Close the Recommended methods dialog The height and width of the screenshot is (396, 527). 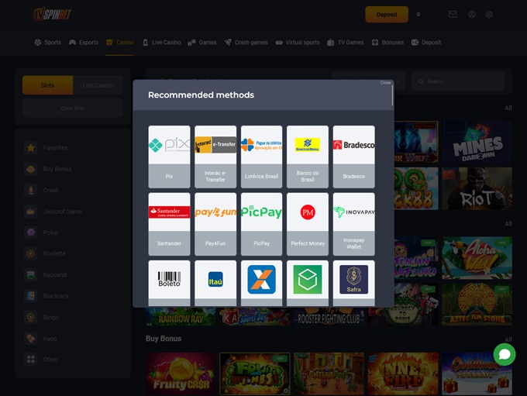point(385,82)
